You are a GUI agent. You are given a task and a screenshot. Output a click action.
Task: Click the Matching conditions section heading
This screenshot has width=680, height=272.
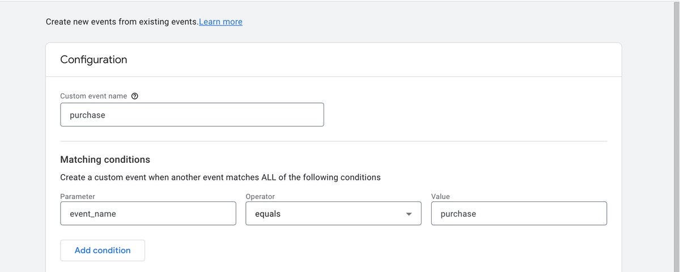coord(105,159)
